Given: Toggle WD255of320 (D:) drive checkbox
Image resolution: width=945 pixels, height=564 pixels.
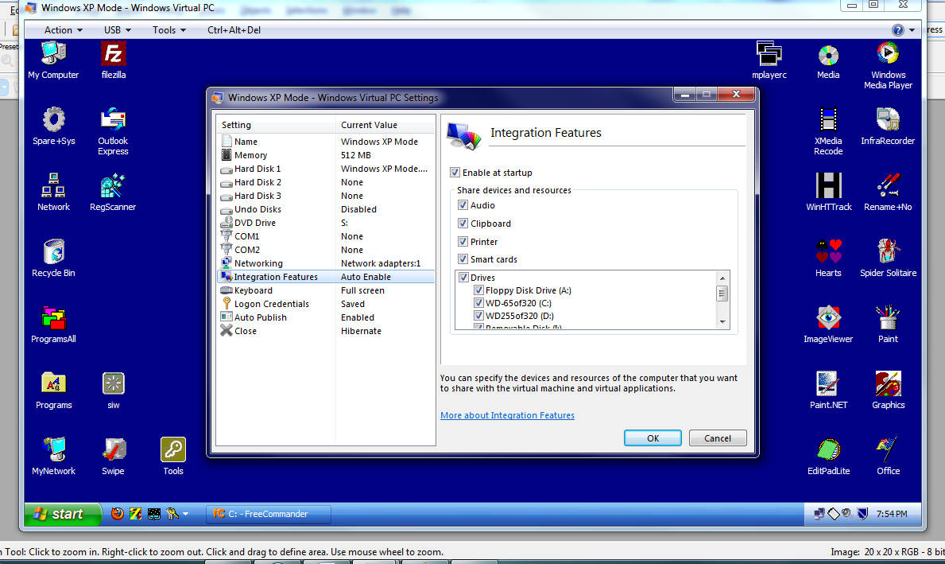Looking at the screenshot, I should point(478,316).
